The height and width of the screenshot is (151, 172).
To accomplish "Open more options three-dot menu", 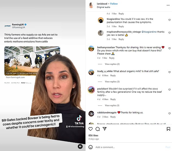I will pyautogui.click(x=168, y=5).
